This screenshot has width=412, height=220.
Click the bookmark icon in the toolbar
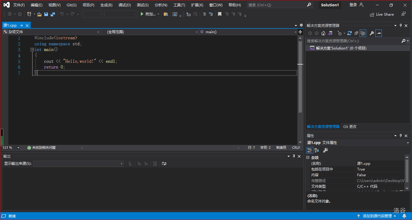(220, 14)
